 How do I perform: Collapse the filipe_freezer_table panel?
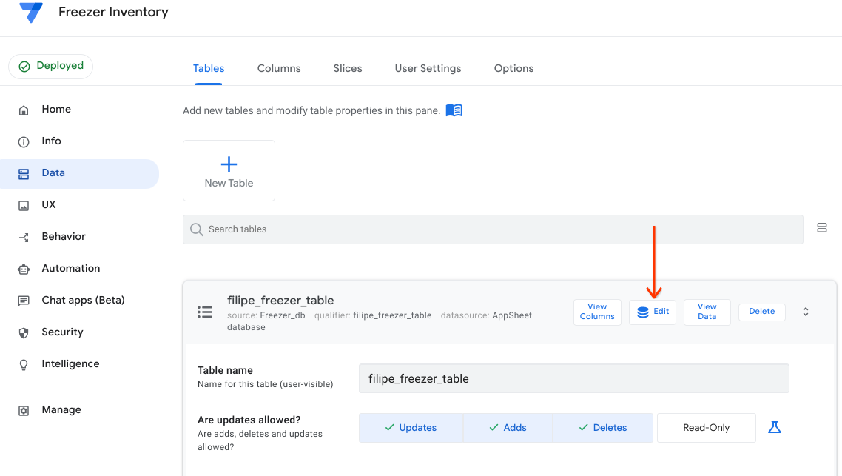(806, 312)
